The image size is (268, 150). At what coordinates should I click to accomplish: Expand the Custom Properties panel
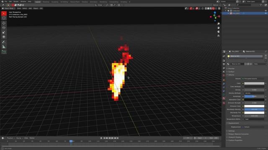[235, 140]
